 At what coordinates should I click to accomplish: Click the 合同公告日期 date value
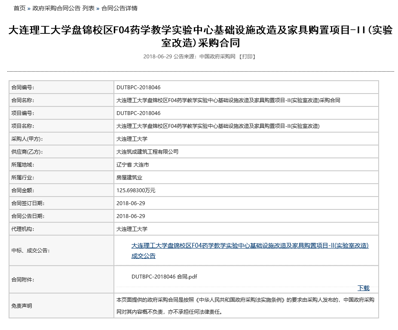(x=131, y=216)
